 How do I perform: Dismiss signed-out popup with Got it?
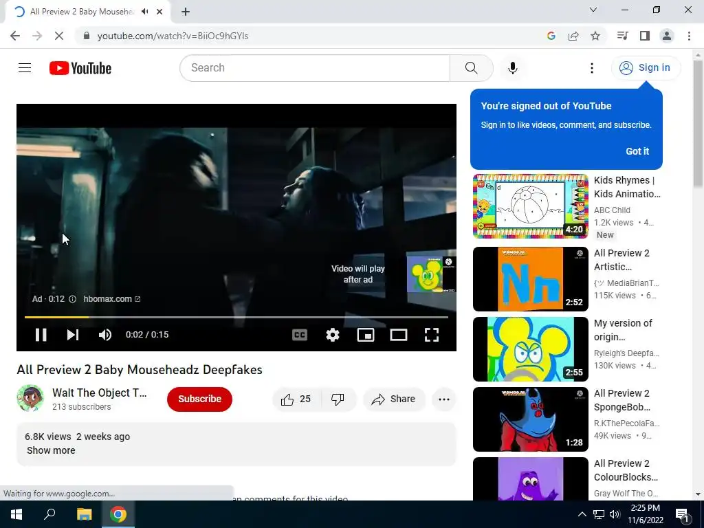(x=637, y=151)
